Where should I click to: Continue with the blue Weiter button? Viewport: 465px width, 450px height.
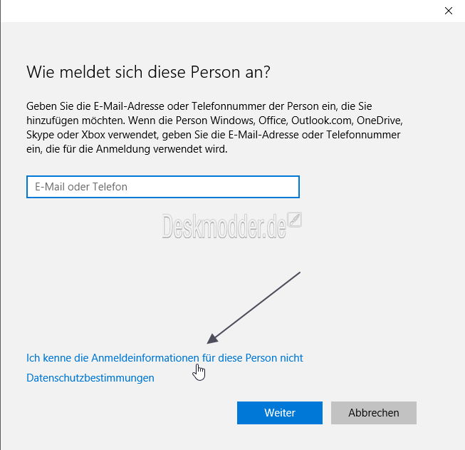coord(280,413)
